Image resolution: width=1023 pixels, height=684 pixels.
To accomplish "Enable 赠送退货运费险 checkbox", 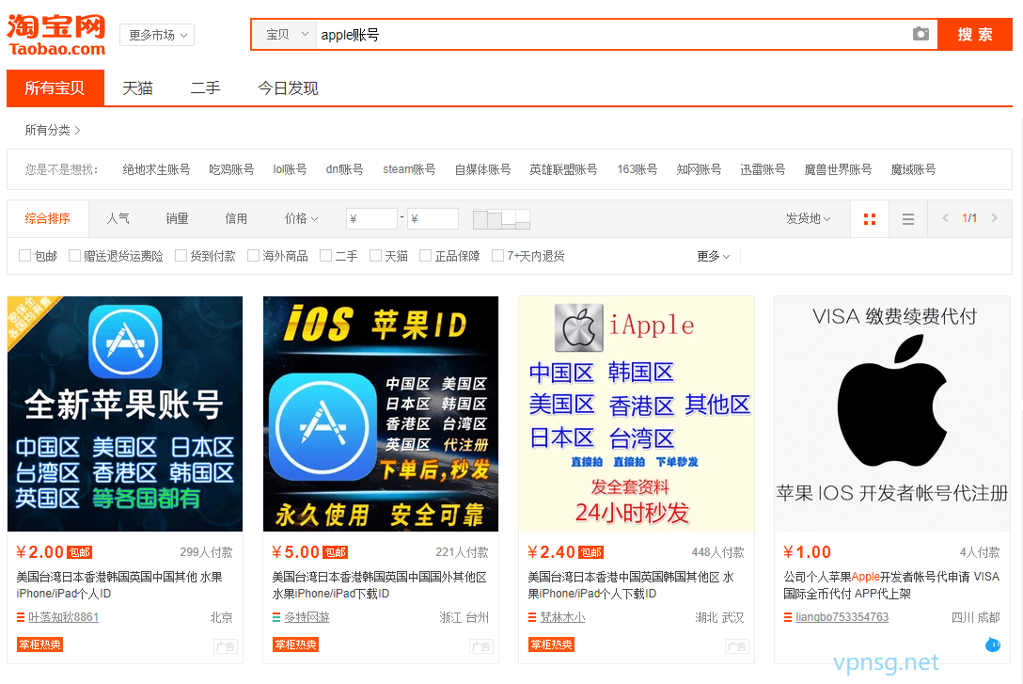I will 74,256.
